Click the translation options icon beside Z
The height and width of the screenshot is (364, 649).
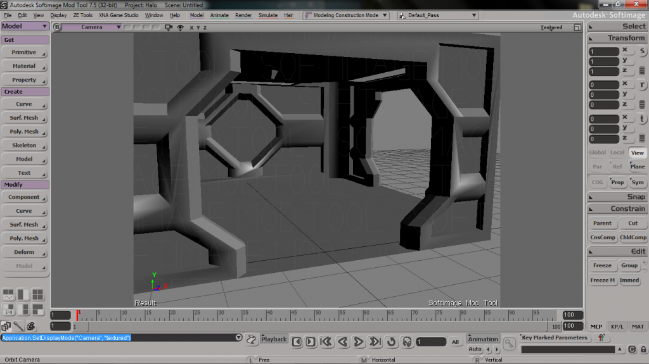pos(642,138)
